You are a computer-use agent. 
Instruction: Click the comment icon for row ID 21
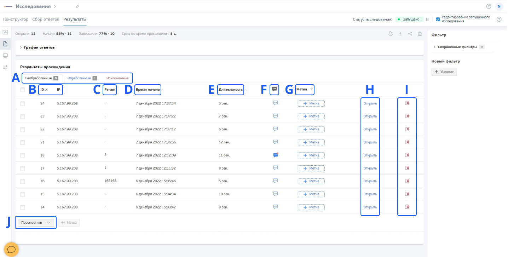pos(275,142)
